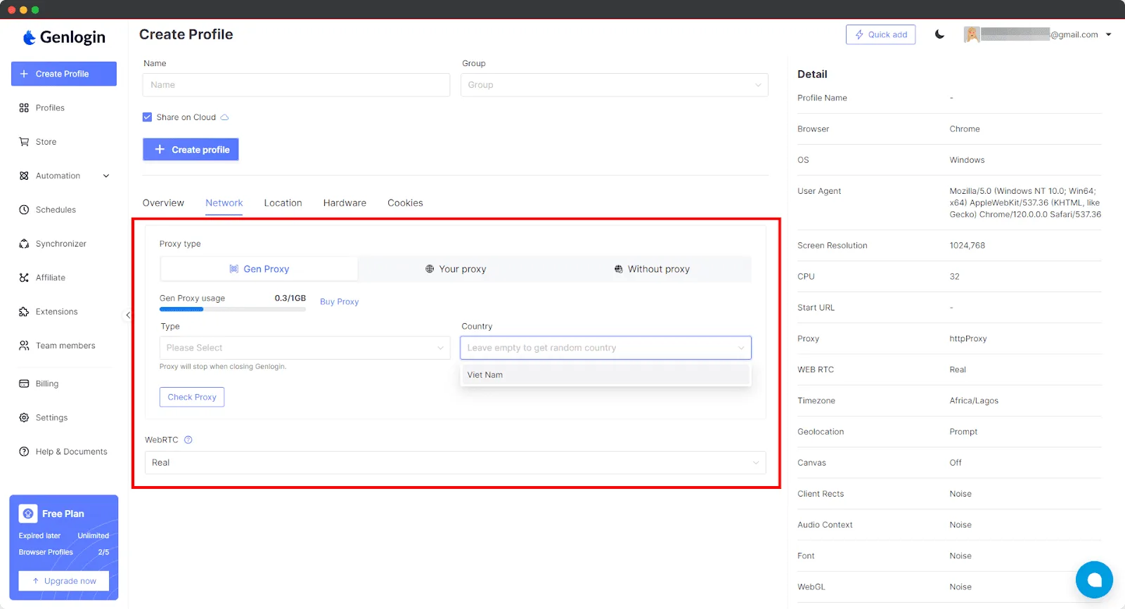Switch to the Location tab

283,203
